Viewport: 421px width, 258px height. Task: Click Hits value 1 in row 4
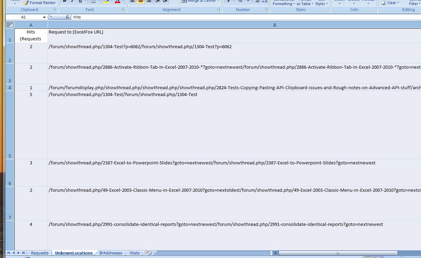pyautogui.click(x=31, y=87)
